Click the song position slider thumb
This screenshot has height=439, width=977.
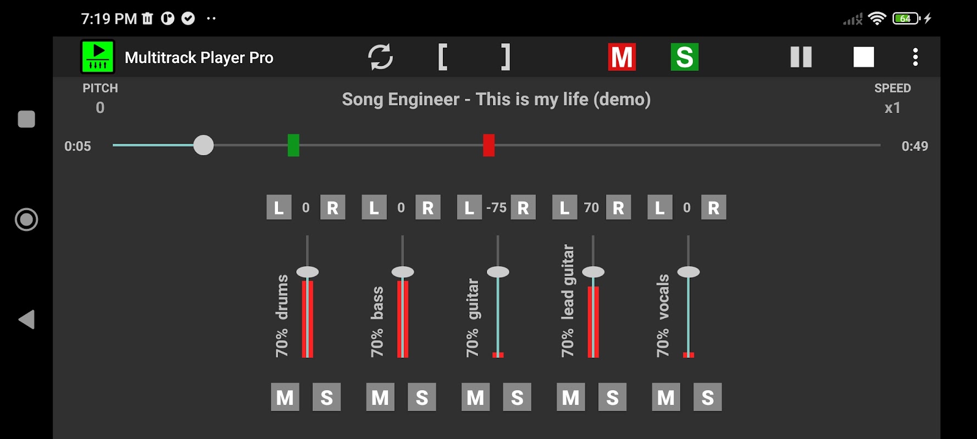click(x=203, y=145)
